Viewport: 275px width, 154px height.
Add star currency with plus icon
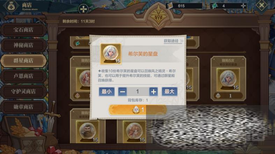pos(244,6)
